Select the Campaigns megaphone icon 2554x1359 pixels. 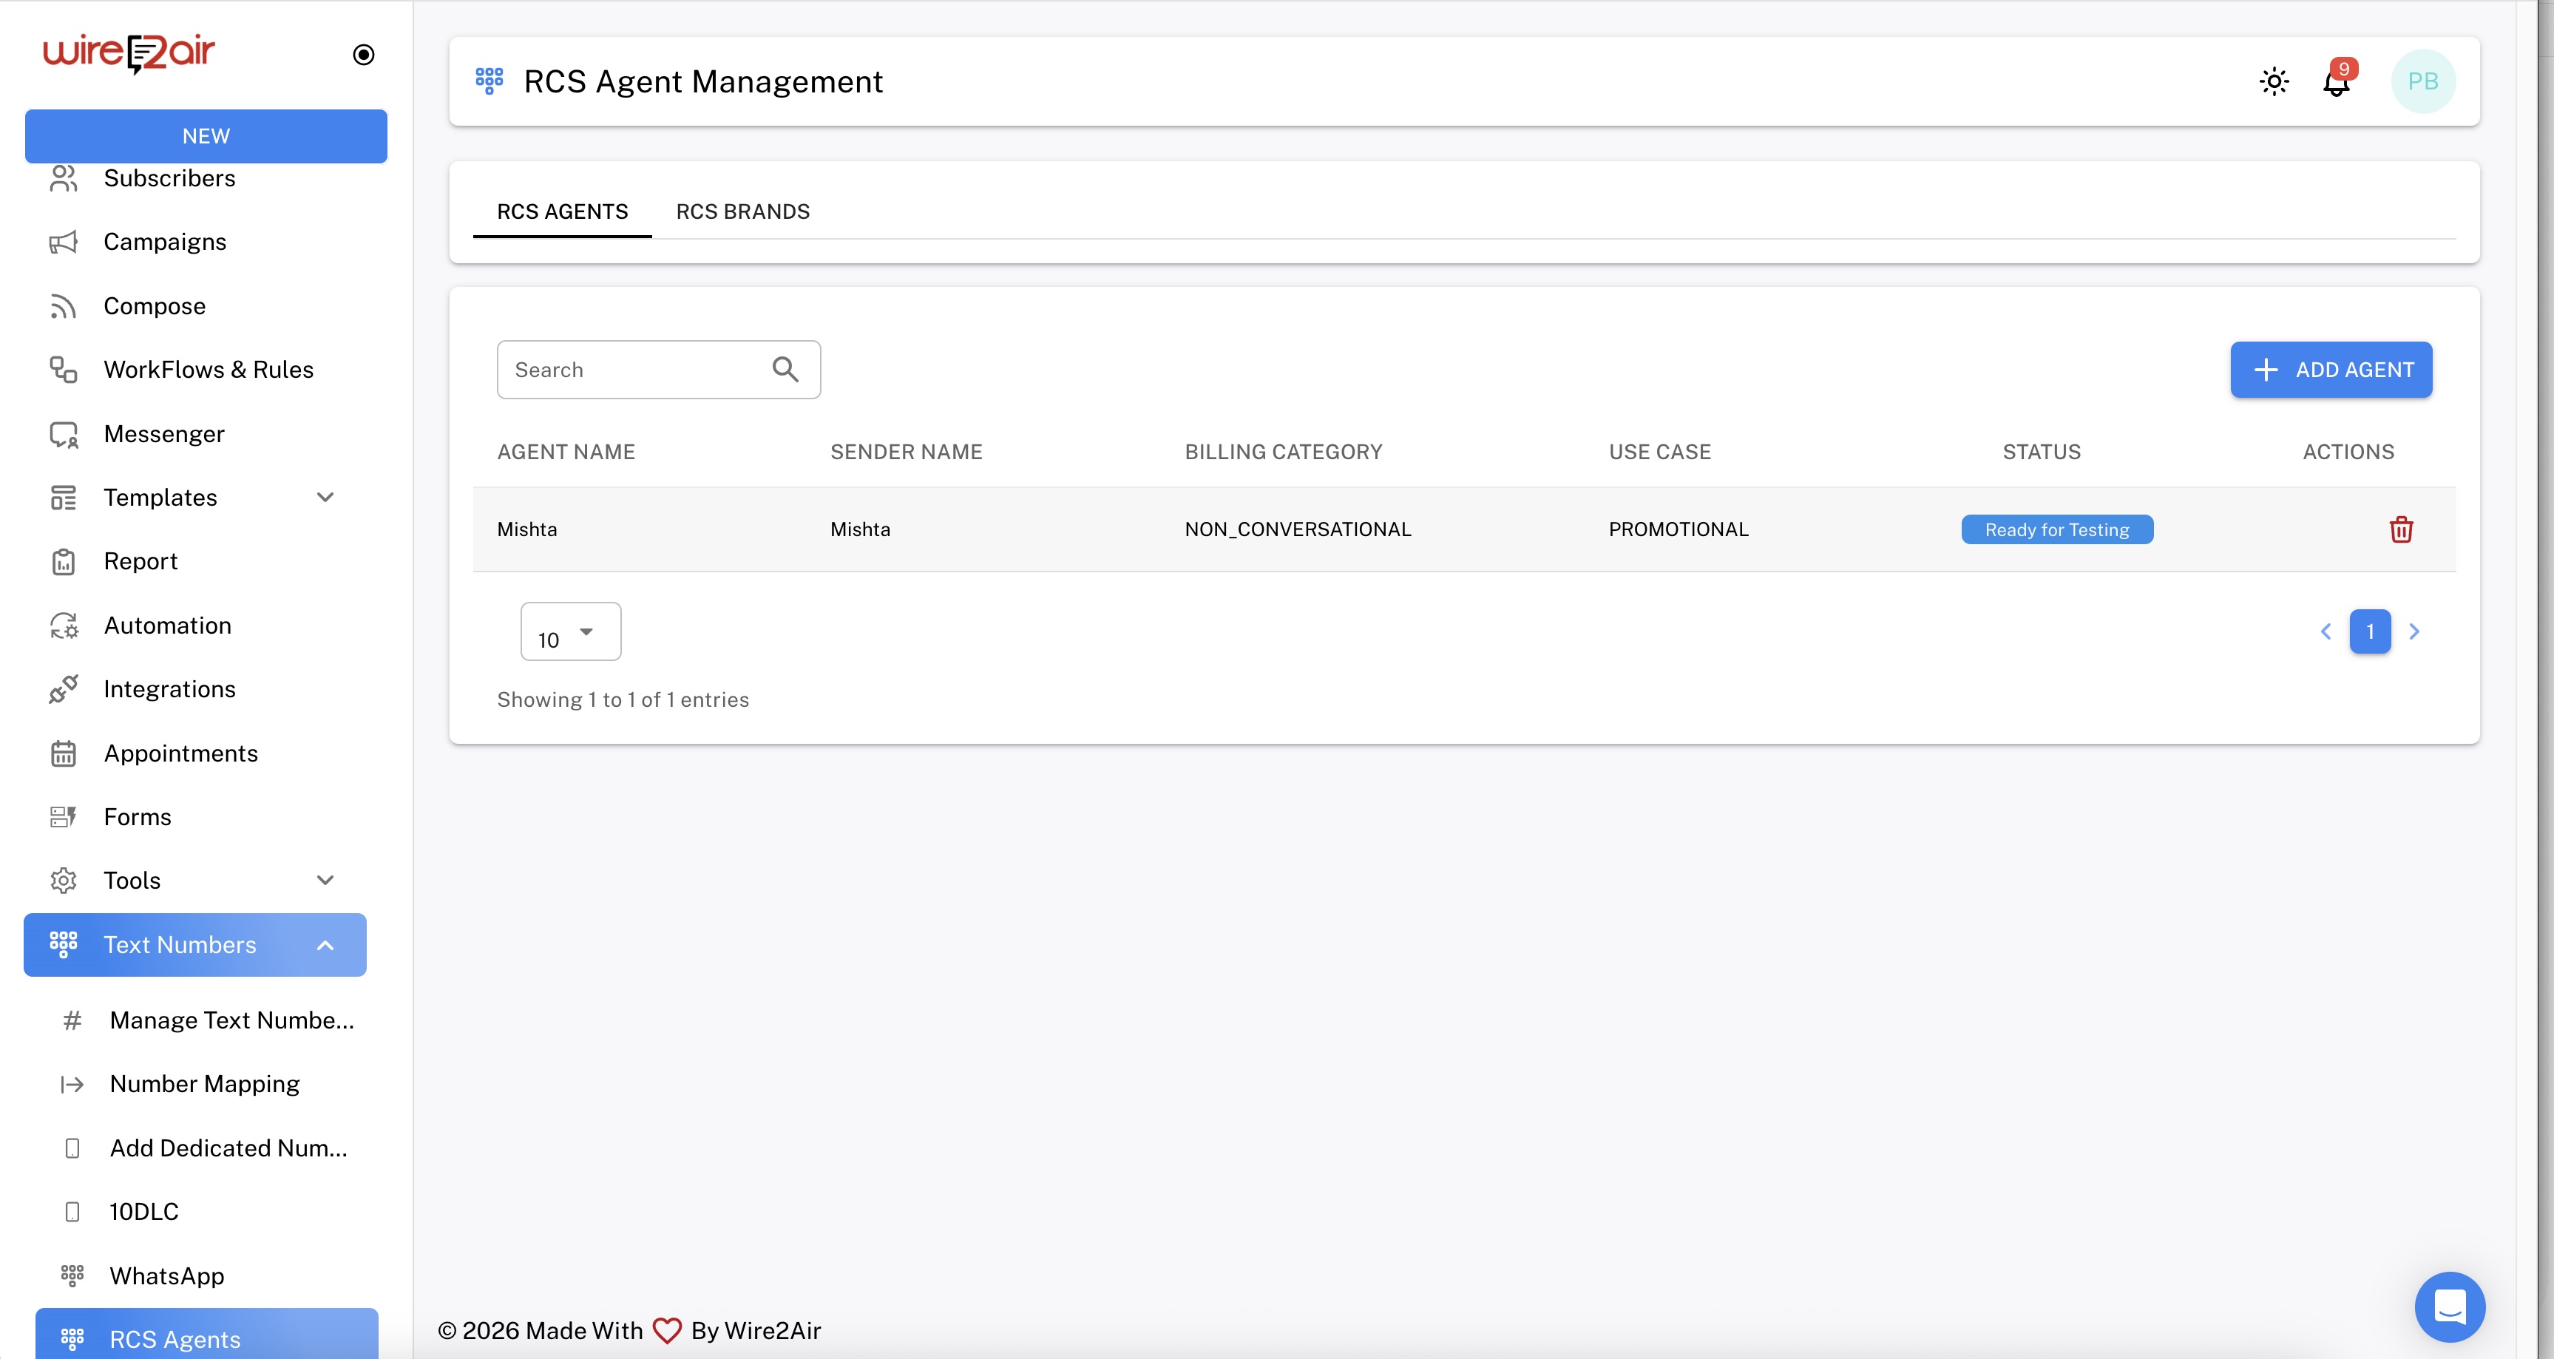(64, 241)
